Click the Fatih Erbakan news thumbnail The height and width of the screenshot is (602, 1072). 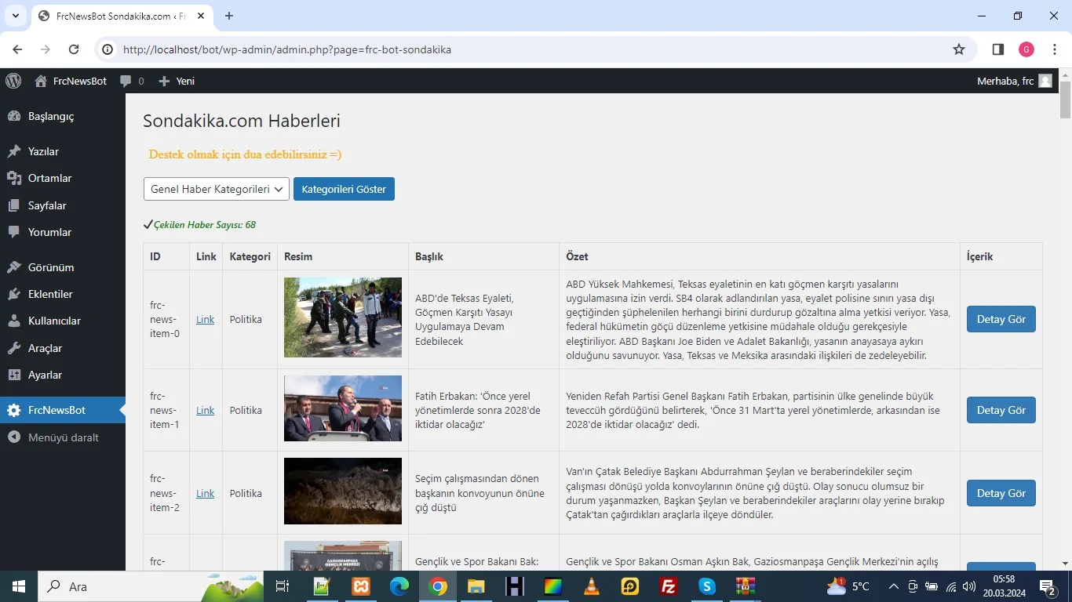click(x=343, y=408)
